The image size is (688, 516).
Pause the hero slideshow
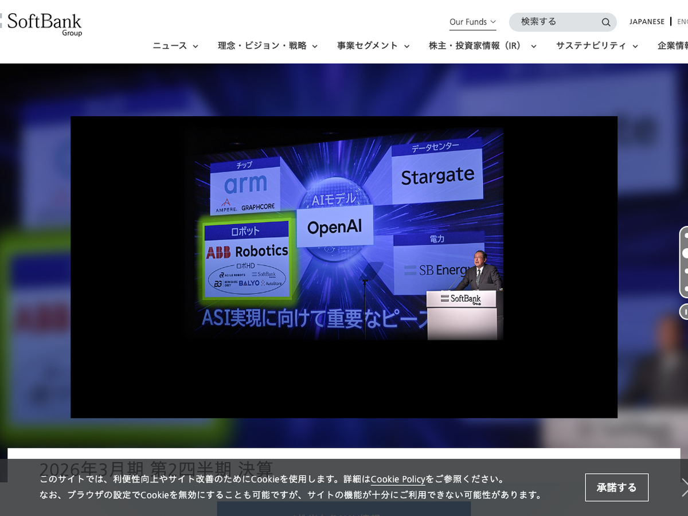684,311
